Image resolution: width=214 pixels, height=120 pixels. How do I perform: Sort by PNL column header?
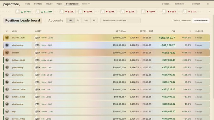(173, 31)
